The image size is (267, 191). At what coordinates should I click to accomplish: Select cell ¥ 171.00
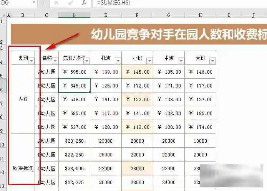coord(169,86)
